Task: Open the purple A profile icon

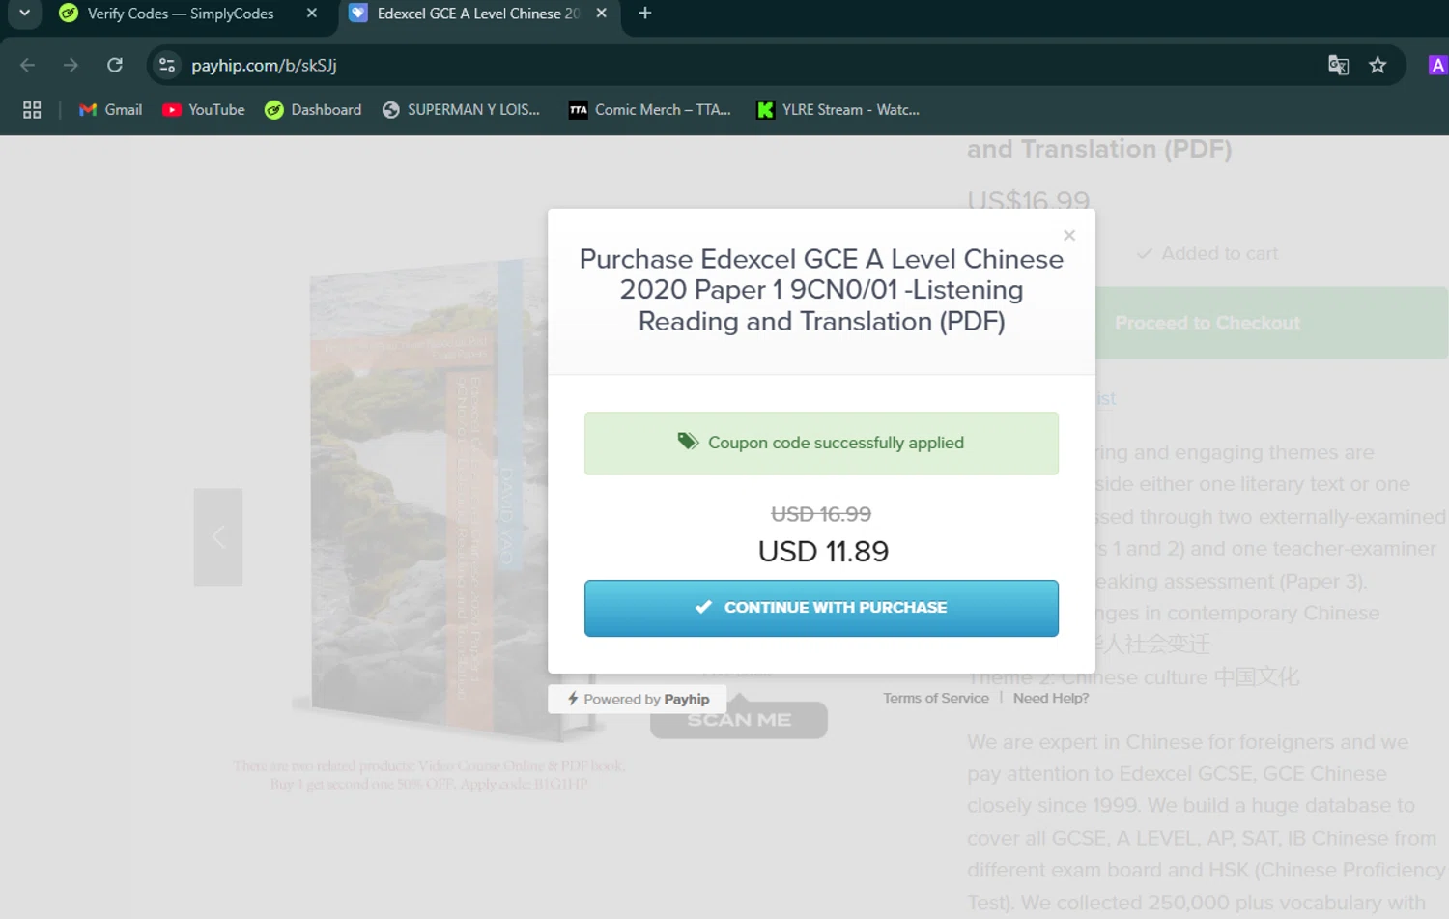Action: (x=1437, y=65)
